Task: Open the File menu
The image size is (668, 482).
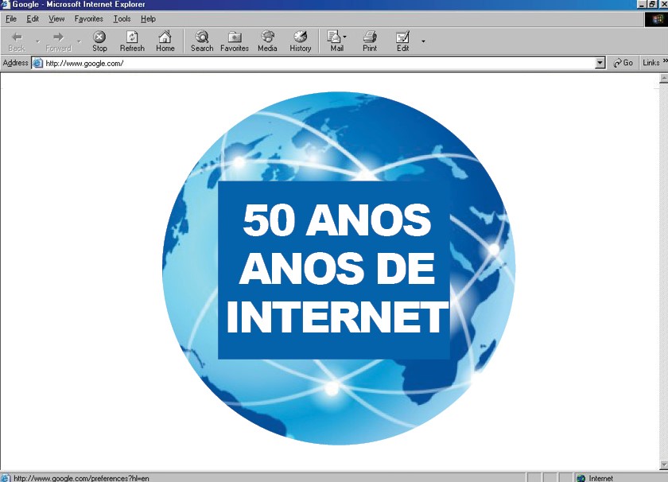Action: point(11,18)
